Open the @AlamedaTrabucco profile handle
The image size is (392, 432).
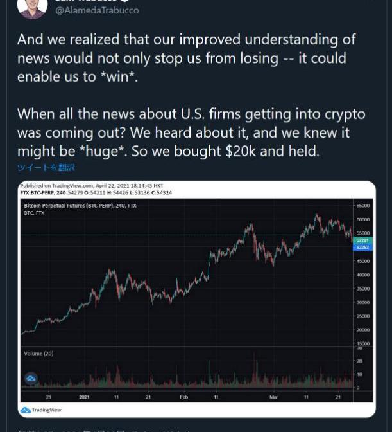click(x=97, y=10)
